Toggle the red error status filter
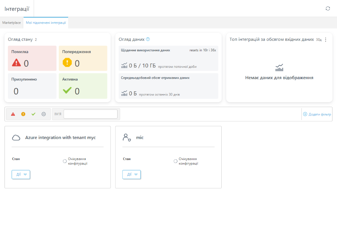Screen dimensions: 337x237 (x=13, y=114)
